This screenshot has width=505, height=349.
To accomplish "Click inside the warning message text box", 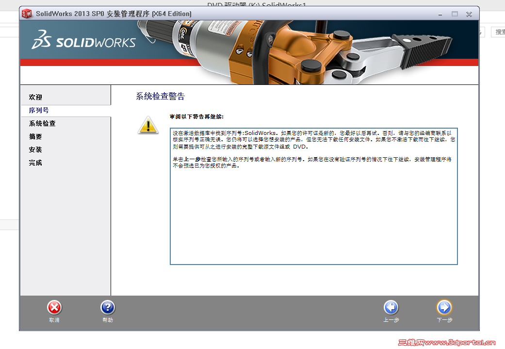I will pyautogui.click(x=314, y=196).
